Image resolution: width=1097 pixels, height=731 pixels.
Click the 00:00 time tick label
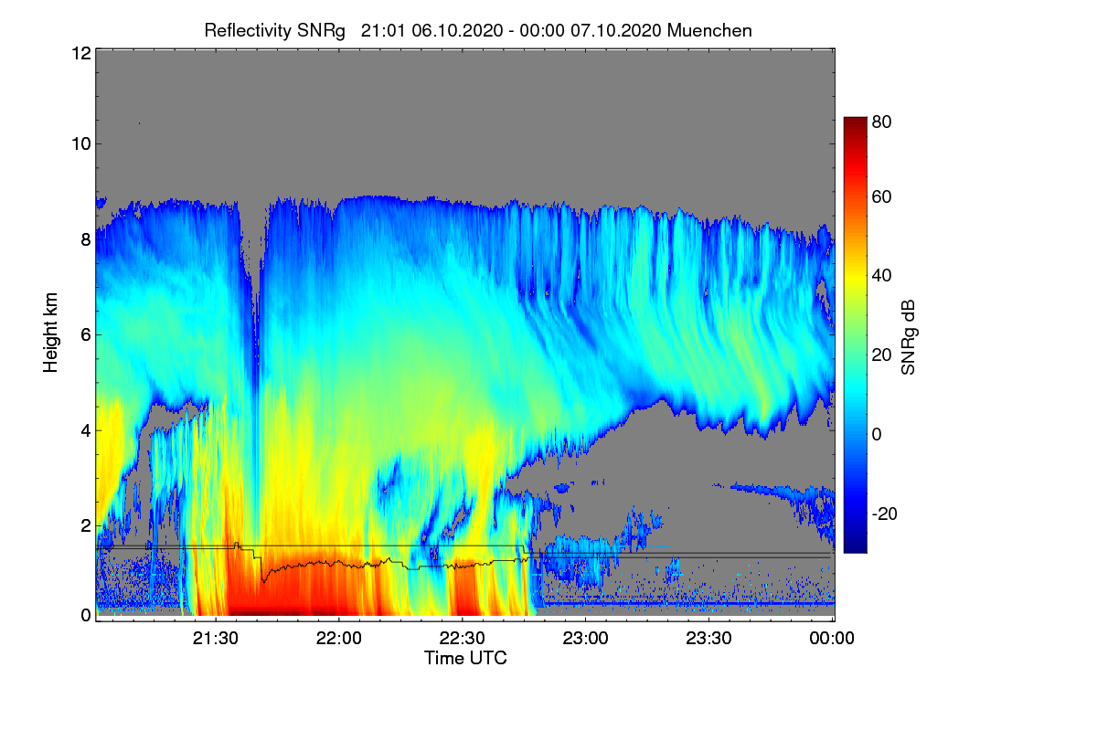point(831,639)
